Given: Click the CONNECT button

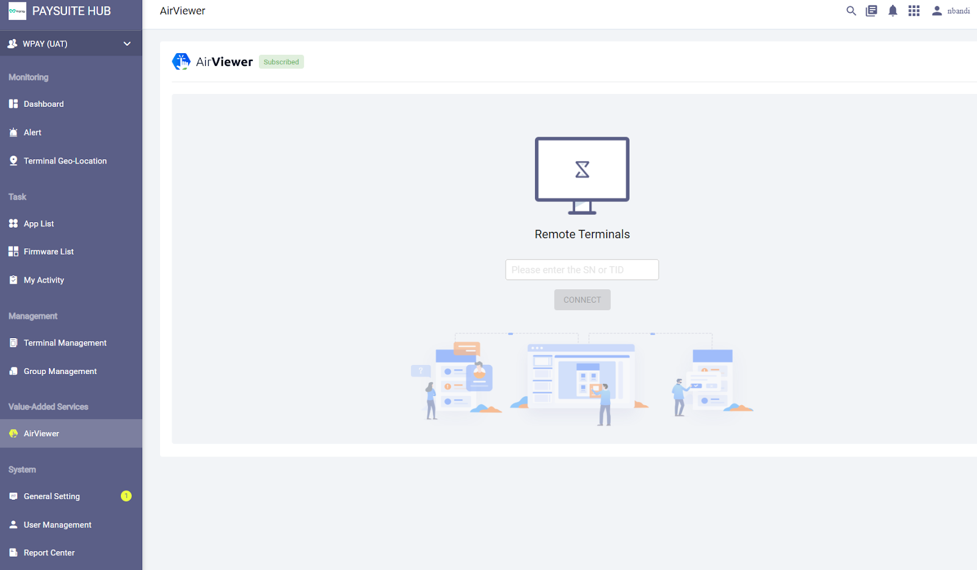Looking at the screenshot, I should point(582,300).
